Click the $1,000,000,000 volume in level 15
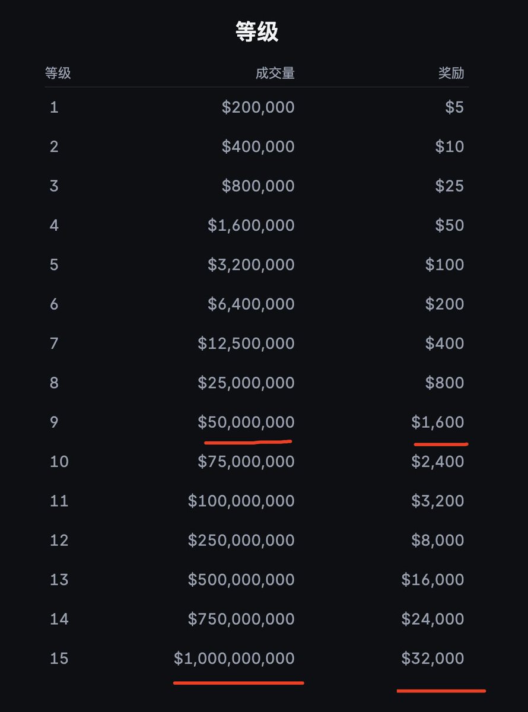The height and width of the screenshot is (712, 528). coord(234,658)
